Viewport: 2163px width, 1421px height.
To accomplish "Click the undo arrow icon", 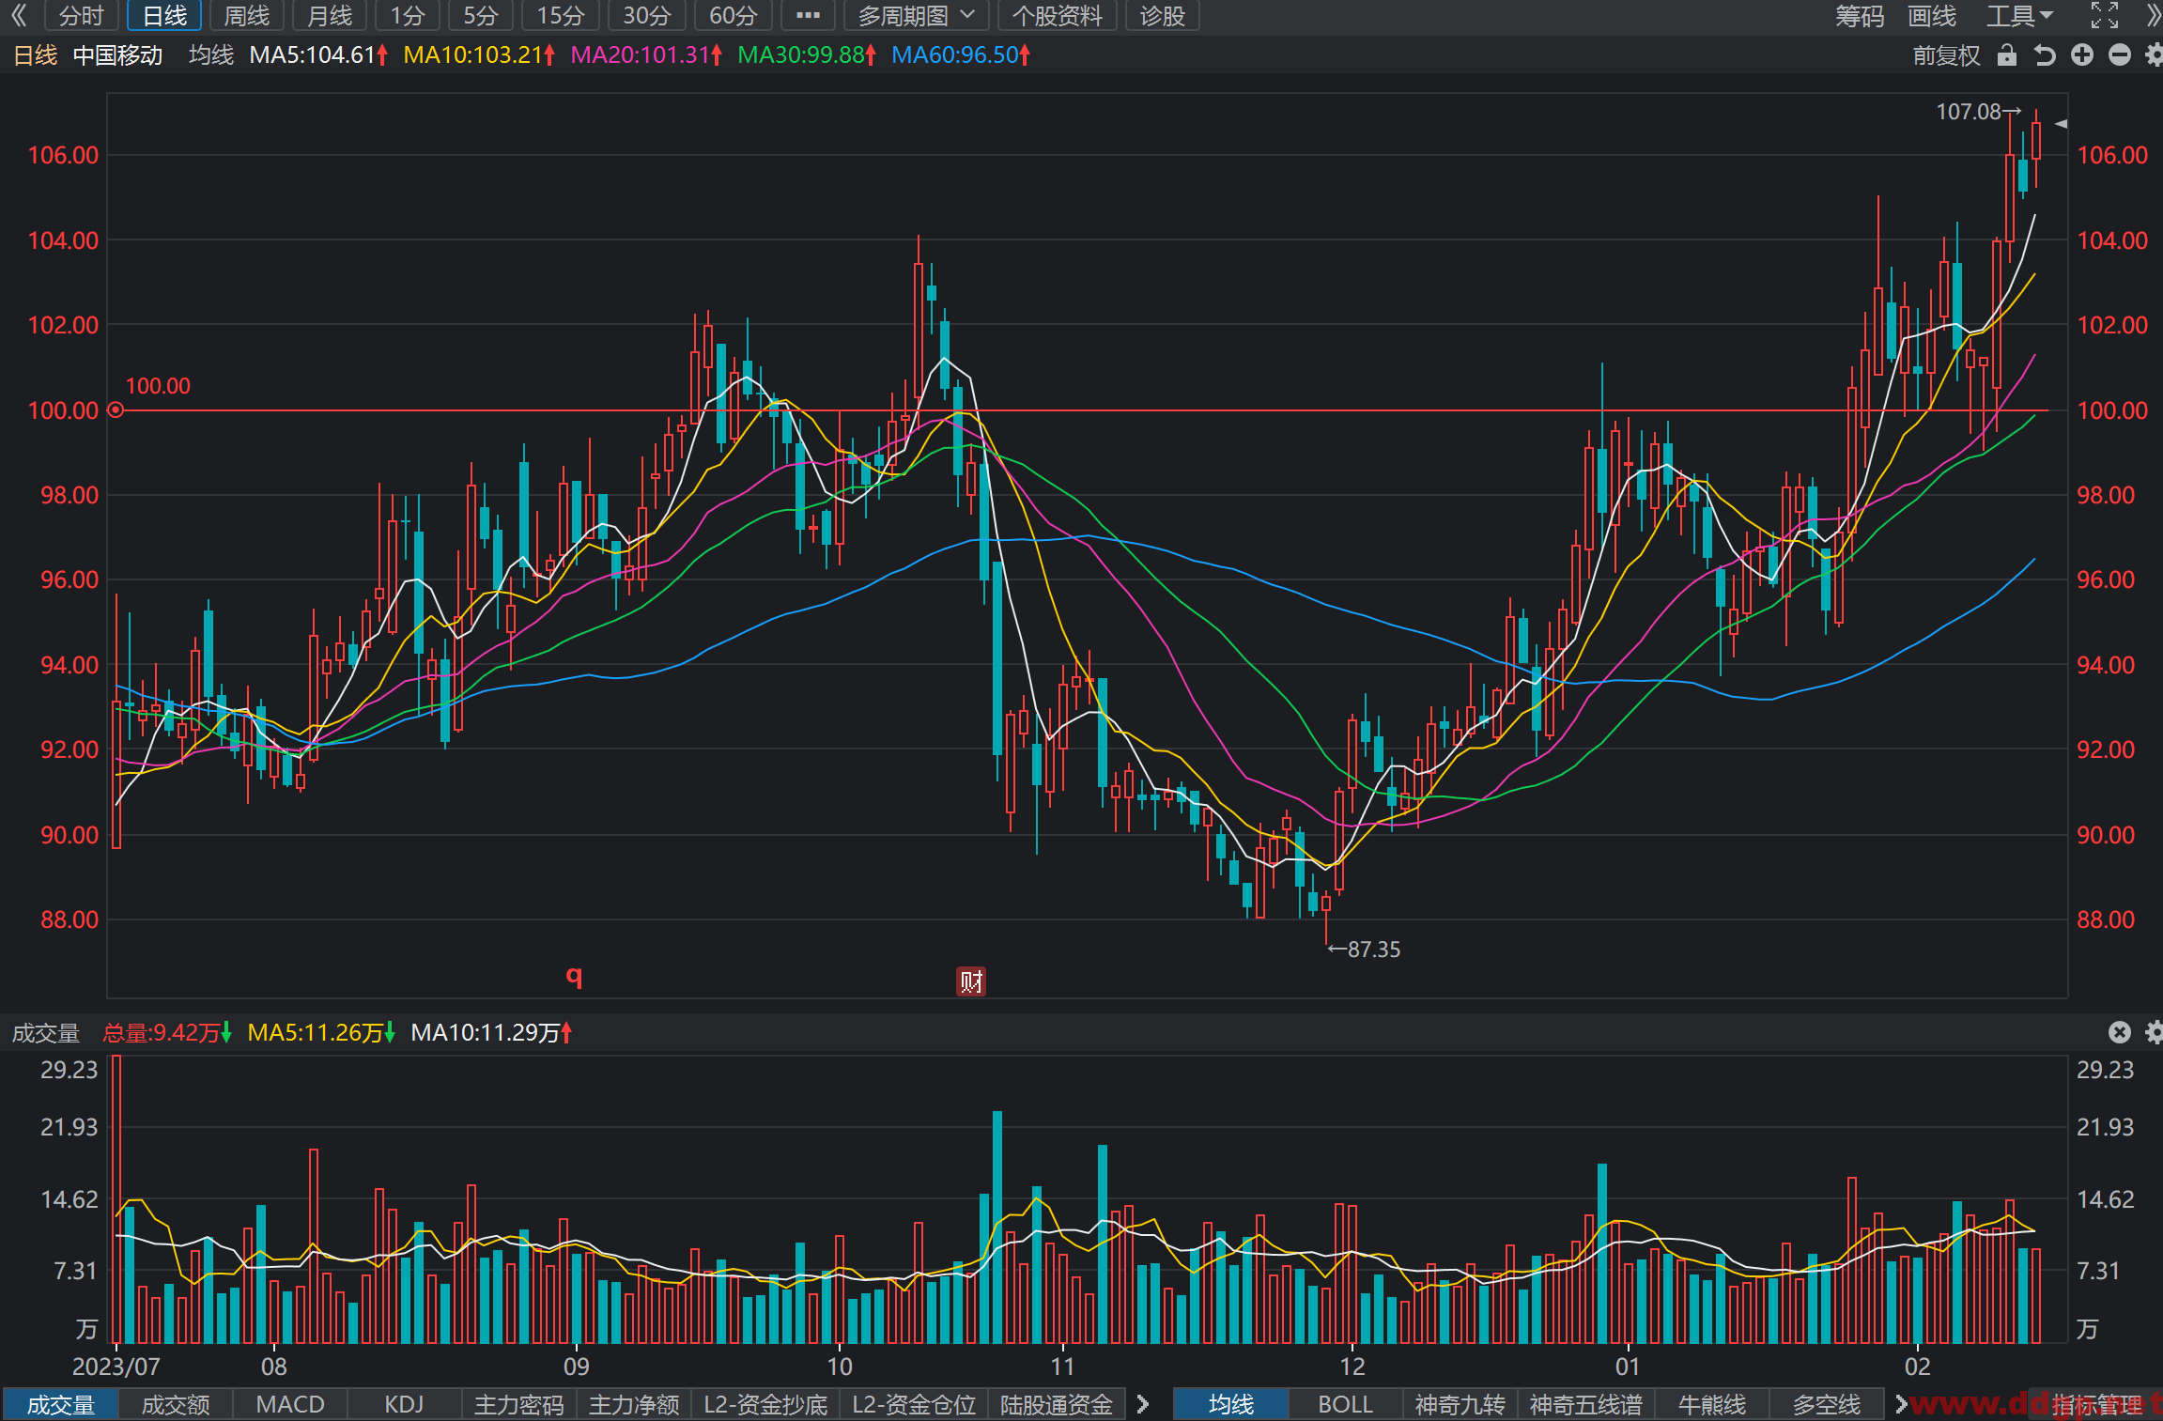I will 2045,55.
